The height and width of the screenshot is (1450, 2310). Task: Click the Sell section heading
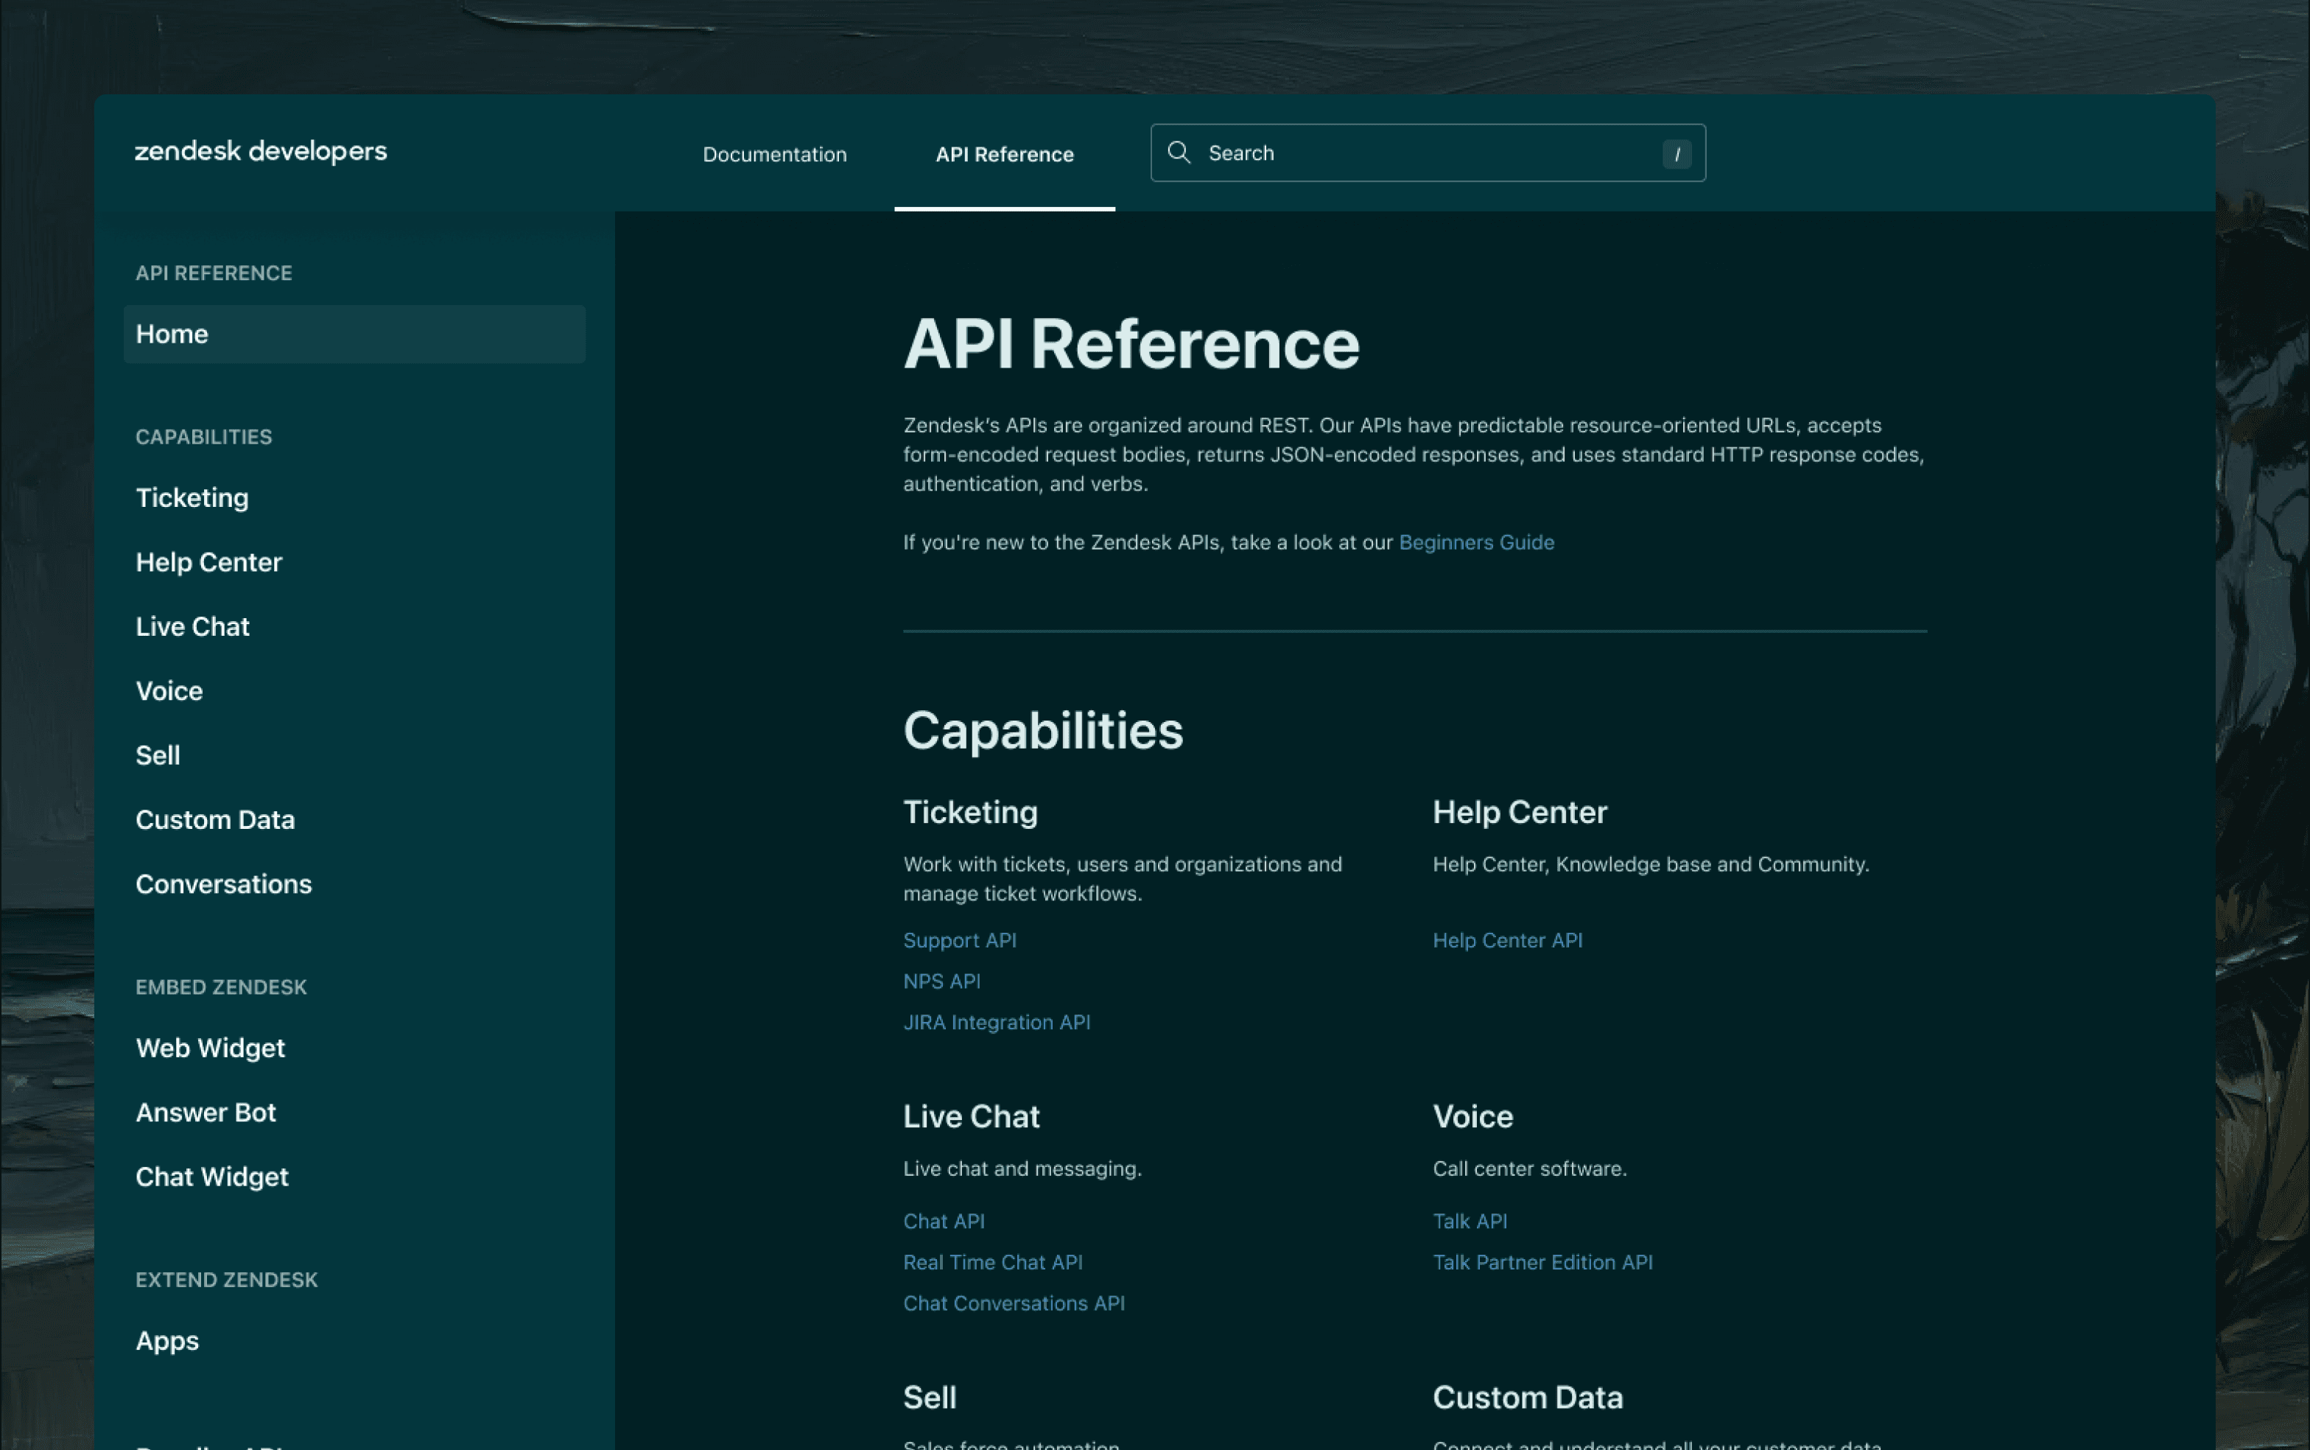click(x=930, y=1397)
